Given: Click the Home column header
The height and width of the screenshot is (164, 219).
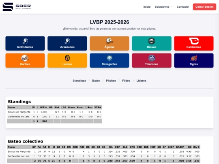Looking at the screenshot, I should point(71,107).
